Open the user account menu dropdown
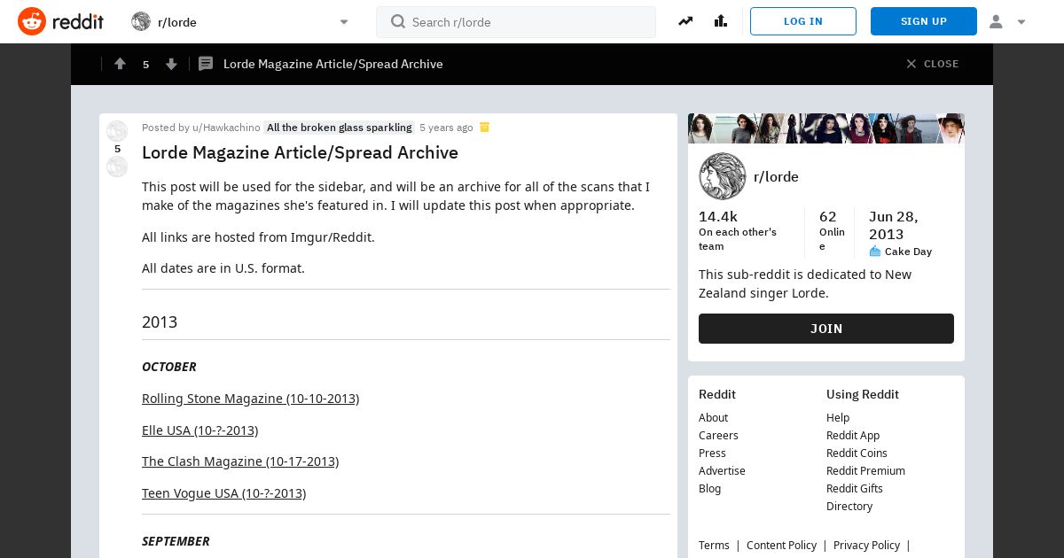This screenshot has width=1064, height=558. pos(1007,21)
